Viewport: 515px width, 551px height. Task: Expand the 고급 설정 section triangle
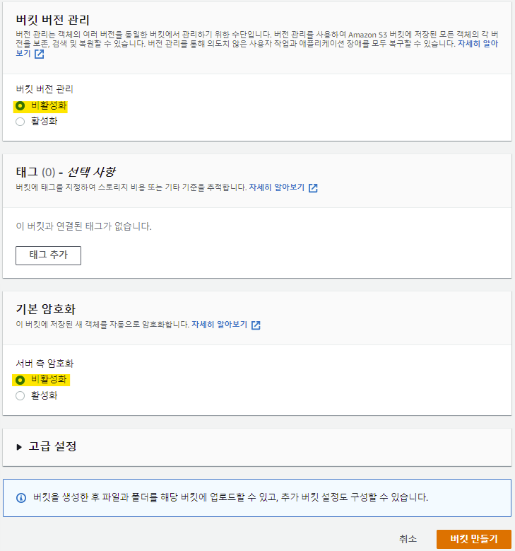[19, 447]
